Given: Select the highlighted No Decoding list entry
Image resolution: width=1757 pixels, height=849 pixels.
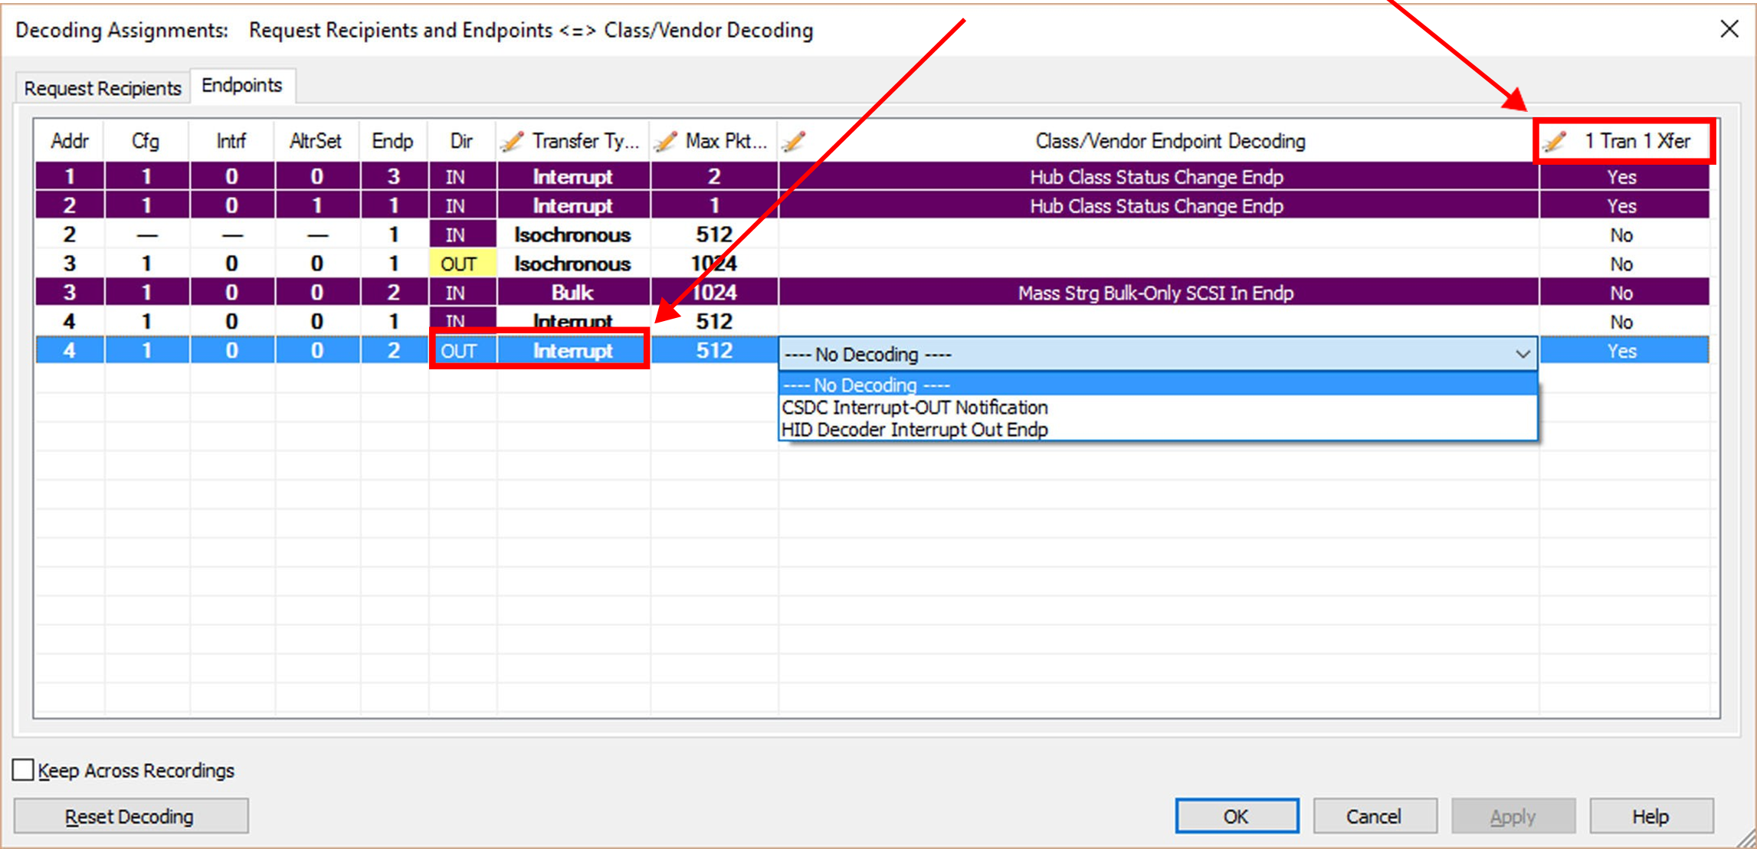Looking at the screenshot, I should pos(1158,385).
